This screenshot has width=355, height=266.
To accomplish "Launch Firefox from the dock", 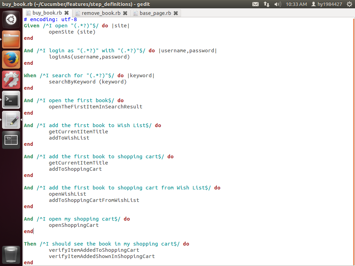I will 11,60.
